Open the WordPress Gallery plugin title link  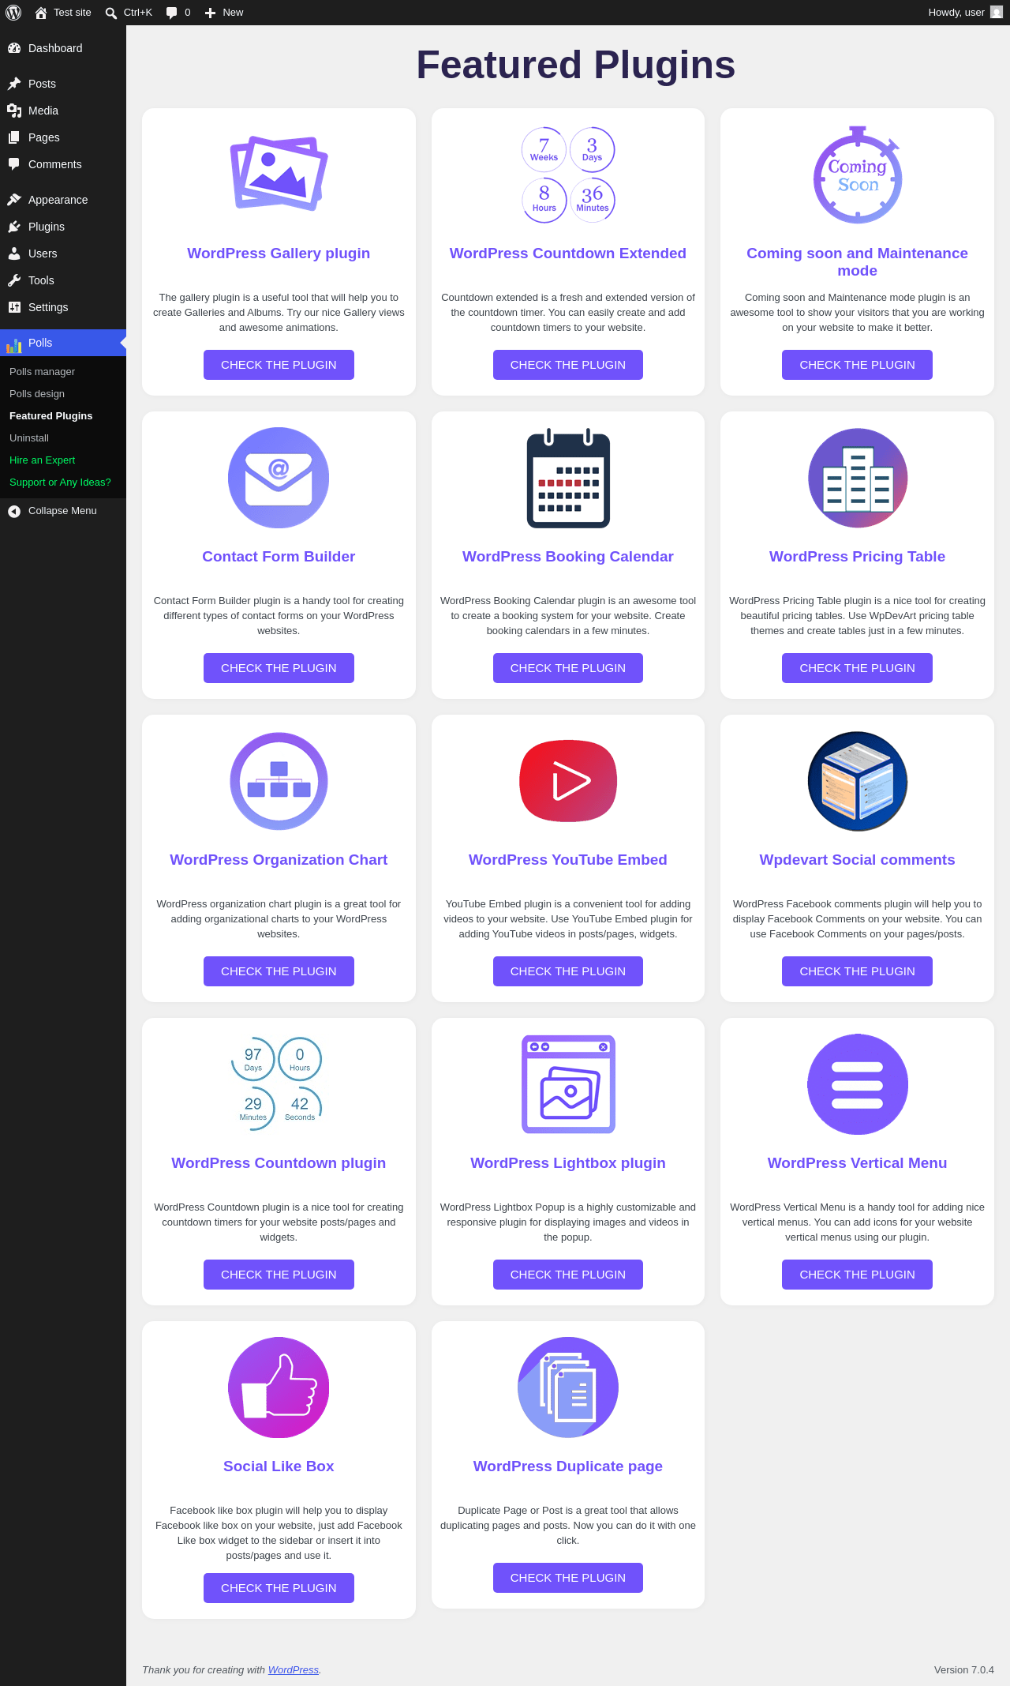point(279,253)
